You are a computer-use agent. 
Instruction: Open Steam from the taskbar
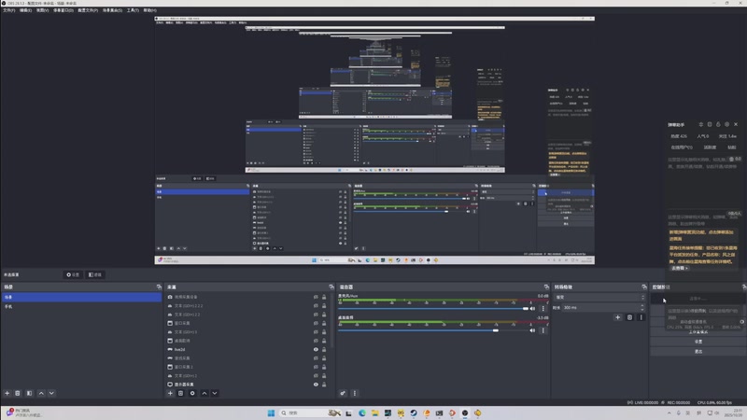414,413
